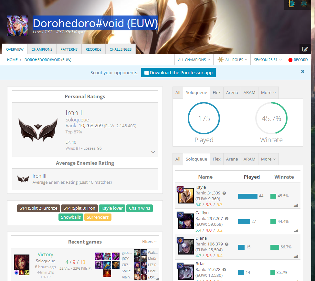Click the Dorohedoro#void (EUW) summoner name heading

point(95,23)
